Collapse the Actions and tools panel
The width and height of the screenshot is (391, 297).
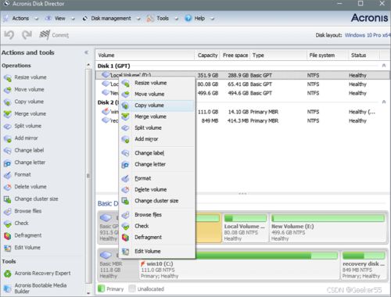tap(87, 52)
